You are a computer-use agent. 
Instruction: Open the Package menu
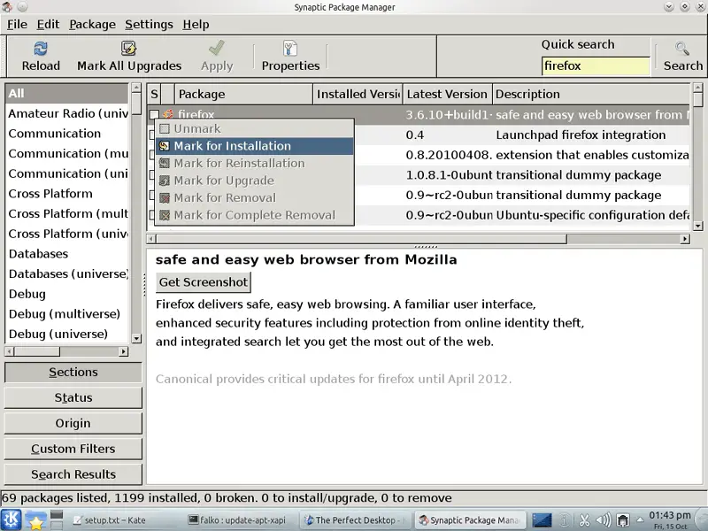pos(92,25)
